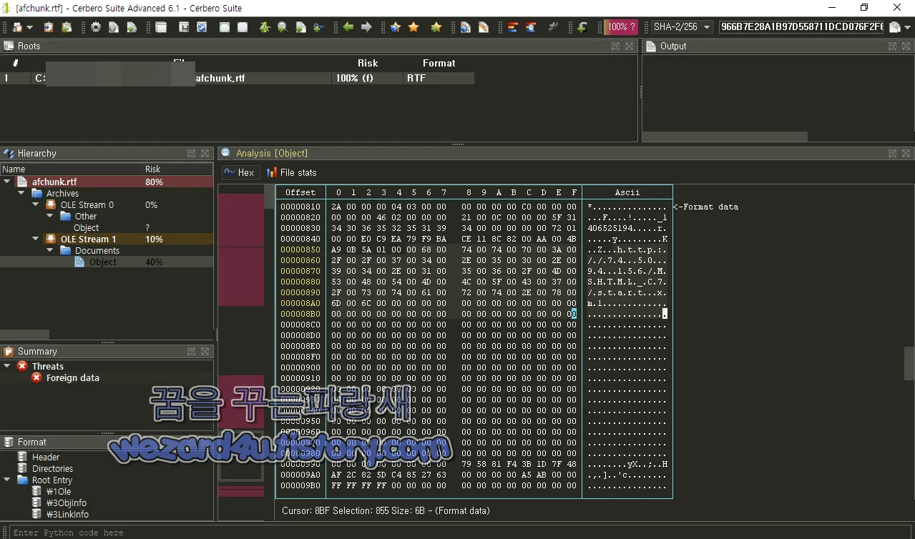The width and height of the screenshot is (915, 539).
Task: Open dropdown arrow right of hash copy icon
Action: [x=907, y=27]
